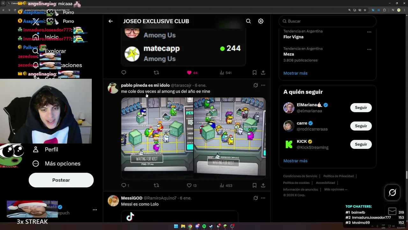408x230 pixels.
Task: Bookmark this page with the star icon
Action: click(x=365, y=10)
